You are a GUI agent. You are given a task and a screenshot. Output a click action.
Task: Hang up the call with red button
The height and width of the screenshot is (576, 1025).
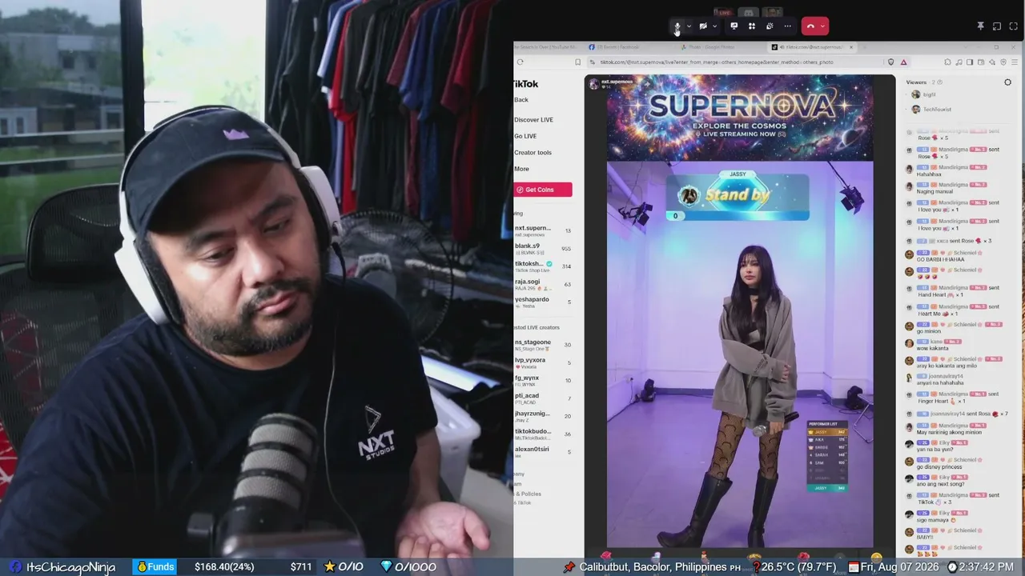tap(810, 26)
